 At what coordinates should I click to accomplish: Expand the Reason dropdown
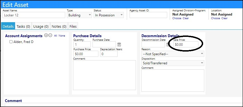click(x=173, y=54)
